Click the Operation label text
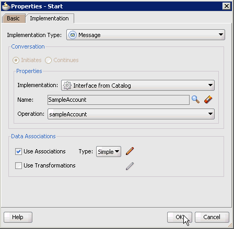Viewport: 234px width, 229px height. pyautogui.click(x=31, y=114)
